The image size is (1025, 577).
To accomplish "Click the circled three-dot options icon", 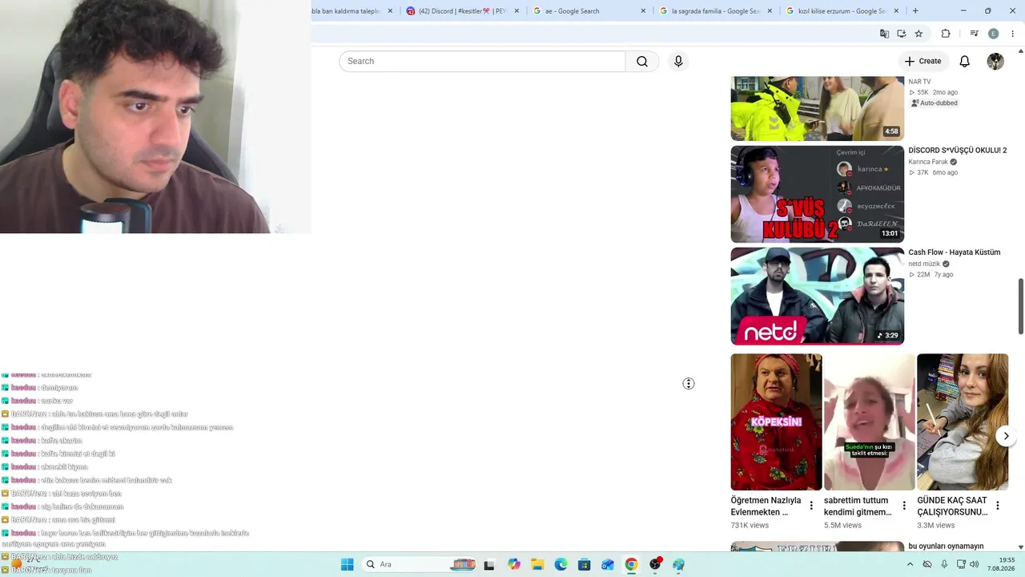I will point(689,384).
